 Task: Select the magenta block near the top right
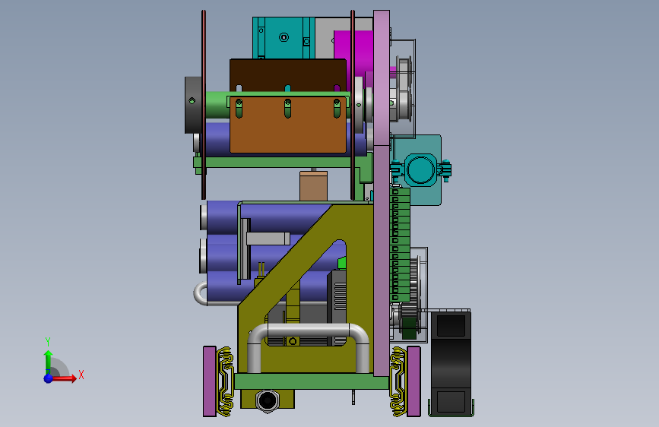pos(354,52)
